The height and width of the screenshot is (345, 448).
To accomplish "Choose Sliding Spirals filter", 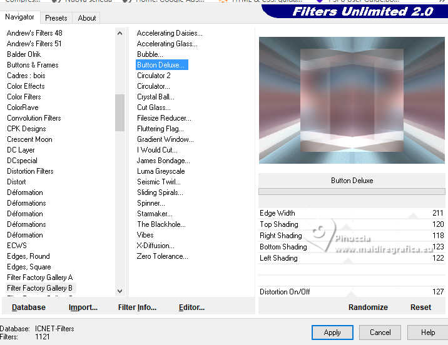I will tap(160, 192).
